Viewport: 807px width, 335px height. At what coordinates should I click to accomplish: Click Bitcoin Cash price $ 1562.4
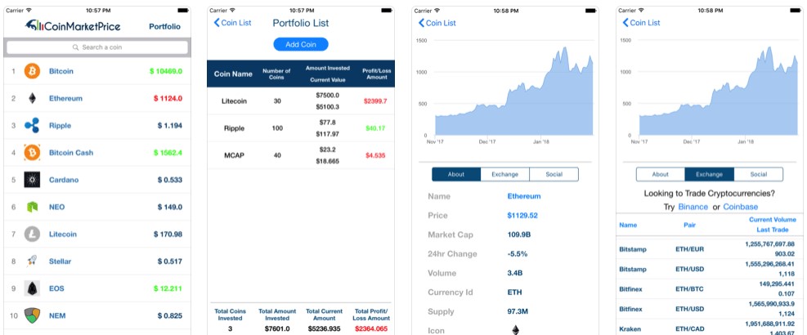coord(168,153)
